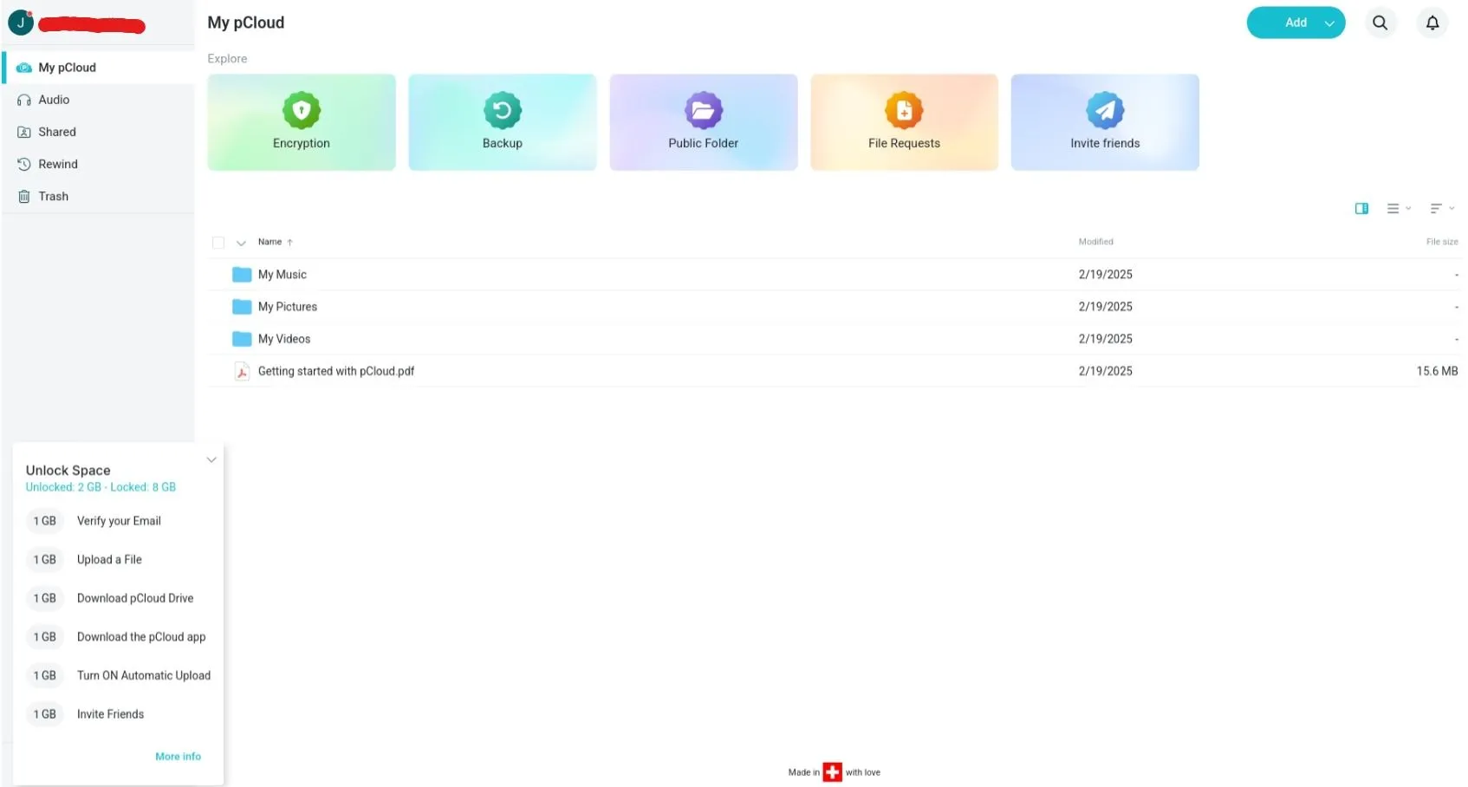Click the My Music folder icon

pos(242,275)
